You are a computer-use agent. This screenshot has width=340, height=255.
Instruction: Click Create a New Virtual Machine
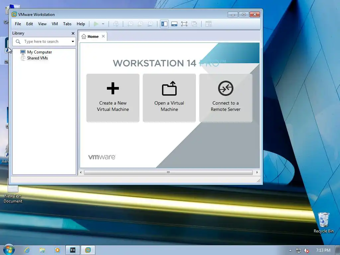pyautogui.click(x=113, y=98)
